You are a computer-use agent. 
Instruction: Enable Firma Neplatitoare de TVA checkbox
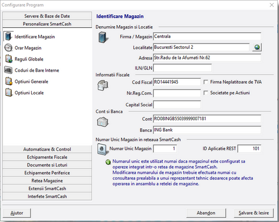[x=206, y=82]
